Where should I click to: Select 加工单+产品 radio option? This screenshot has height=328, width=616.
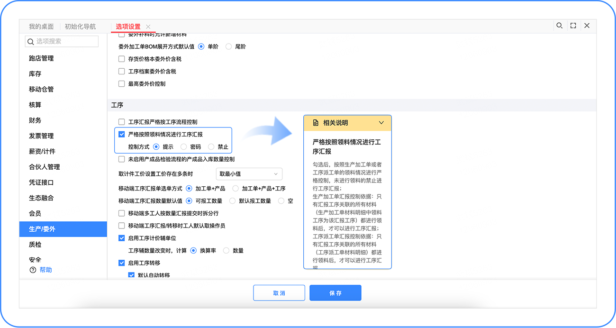(x=189, y=189)
